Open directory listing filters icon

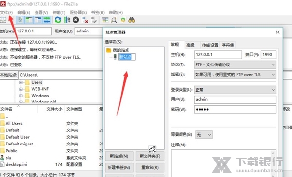point(105,20)
